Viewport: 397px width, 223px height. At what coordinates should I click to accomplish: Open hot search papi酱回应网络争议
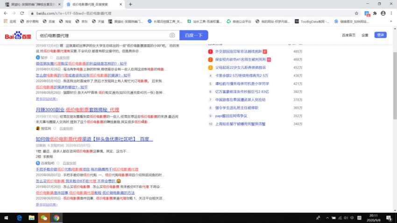point(231,116)
